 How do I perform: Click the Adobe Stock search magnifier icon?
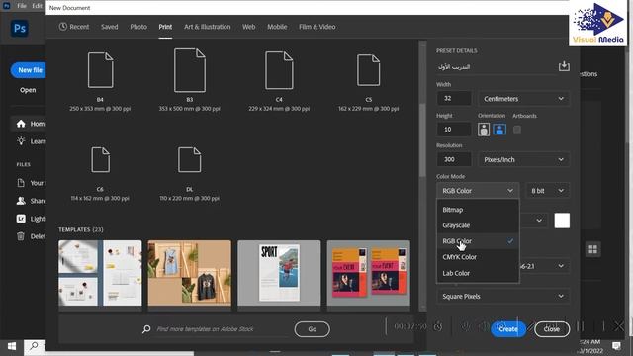146,329
